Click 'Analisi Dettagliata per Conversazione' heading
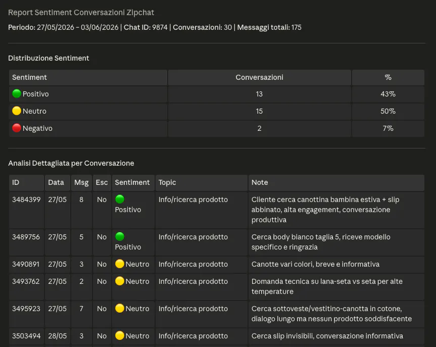 click(x=71, y=163)
